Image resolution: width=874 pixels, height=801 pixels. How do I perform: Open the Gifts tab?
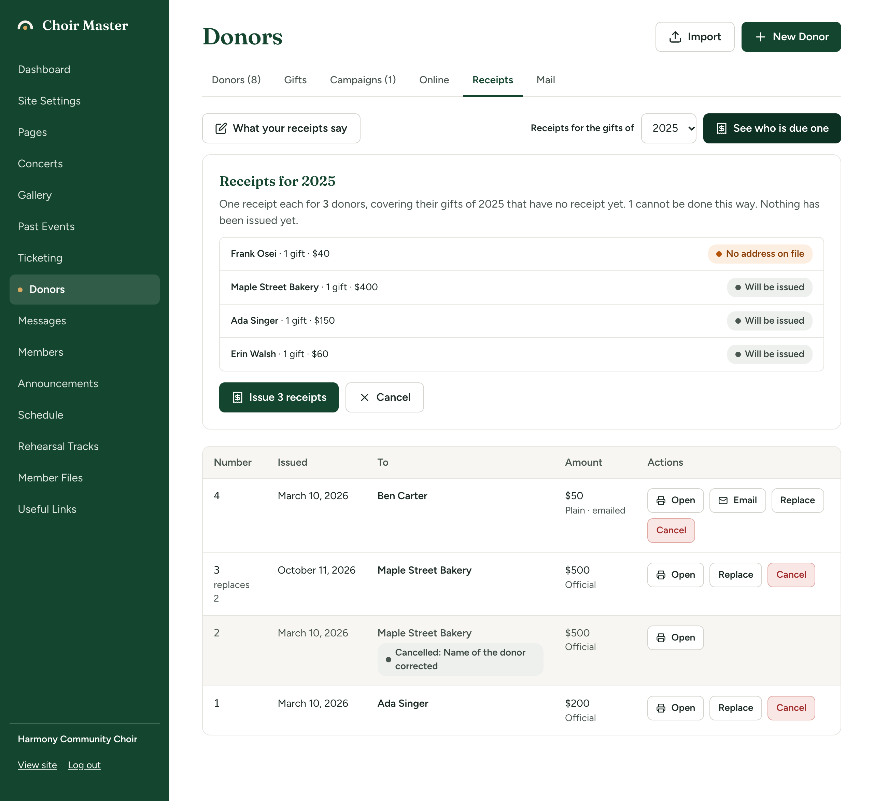coord(295,80)
